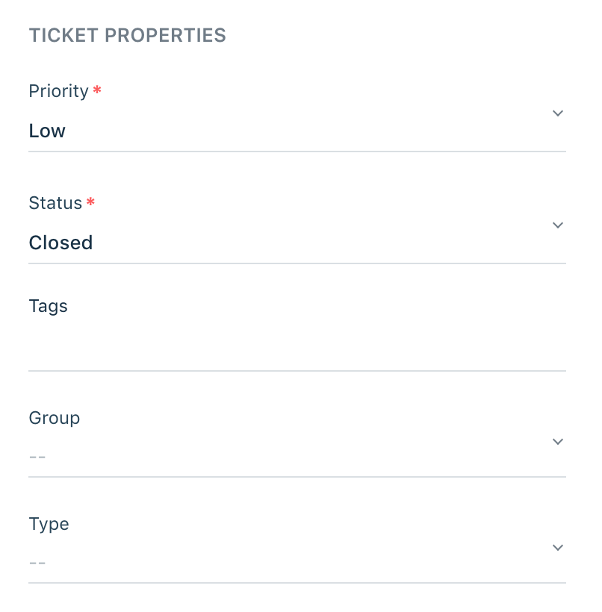Click the empty Type selector placeholder
This screenshot has width=602, height=612.
[37, 561]
